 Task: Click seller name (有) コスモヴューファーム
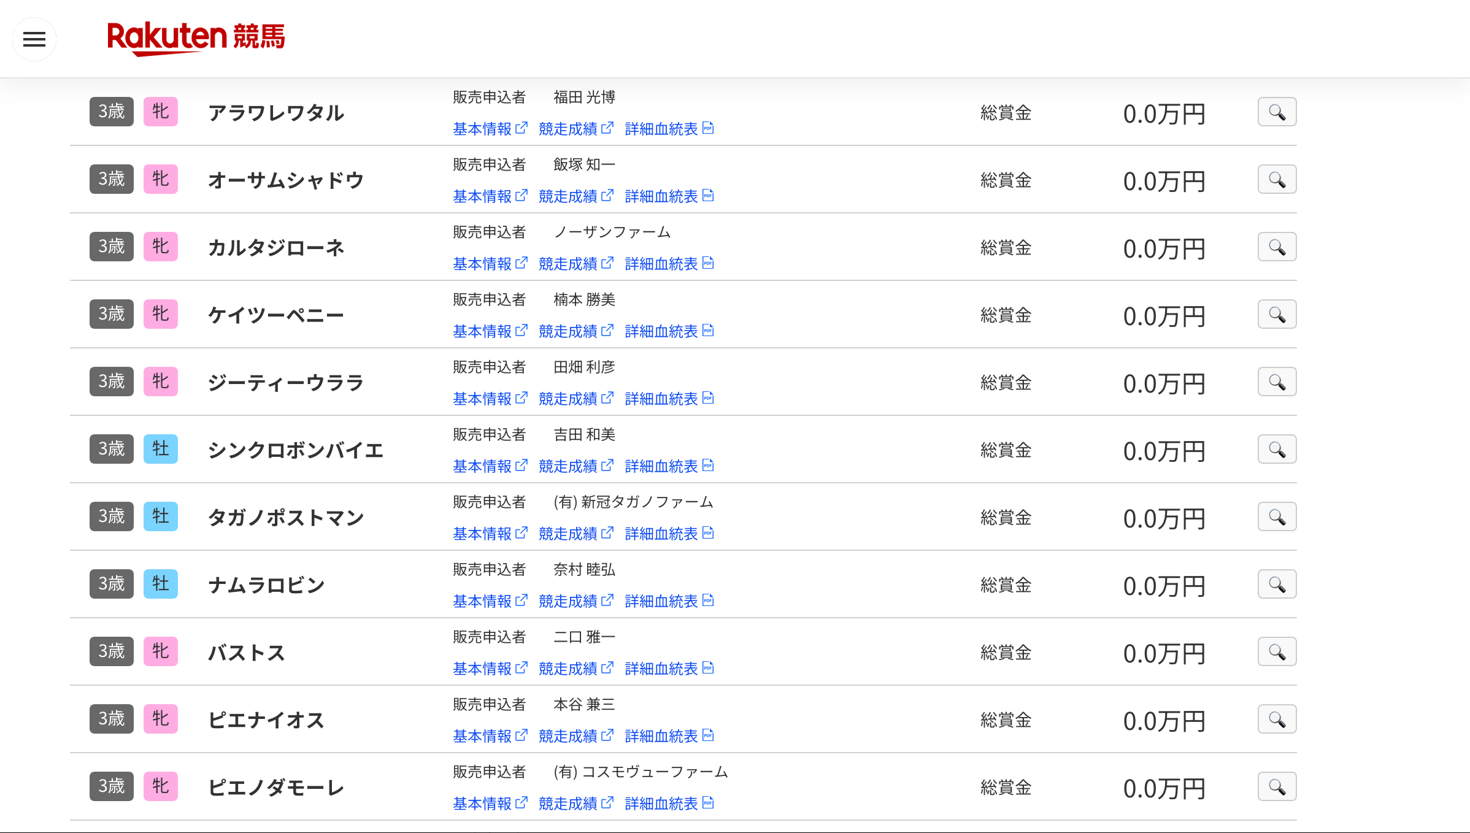pos(641,772)
